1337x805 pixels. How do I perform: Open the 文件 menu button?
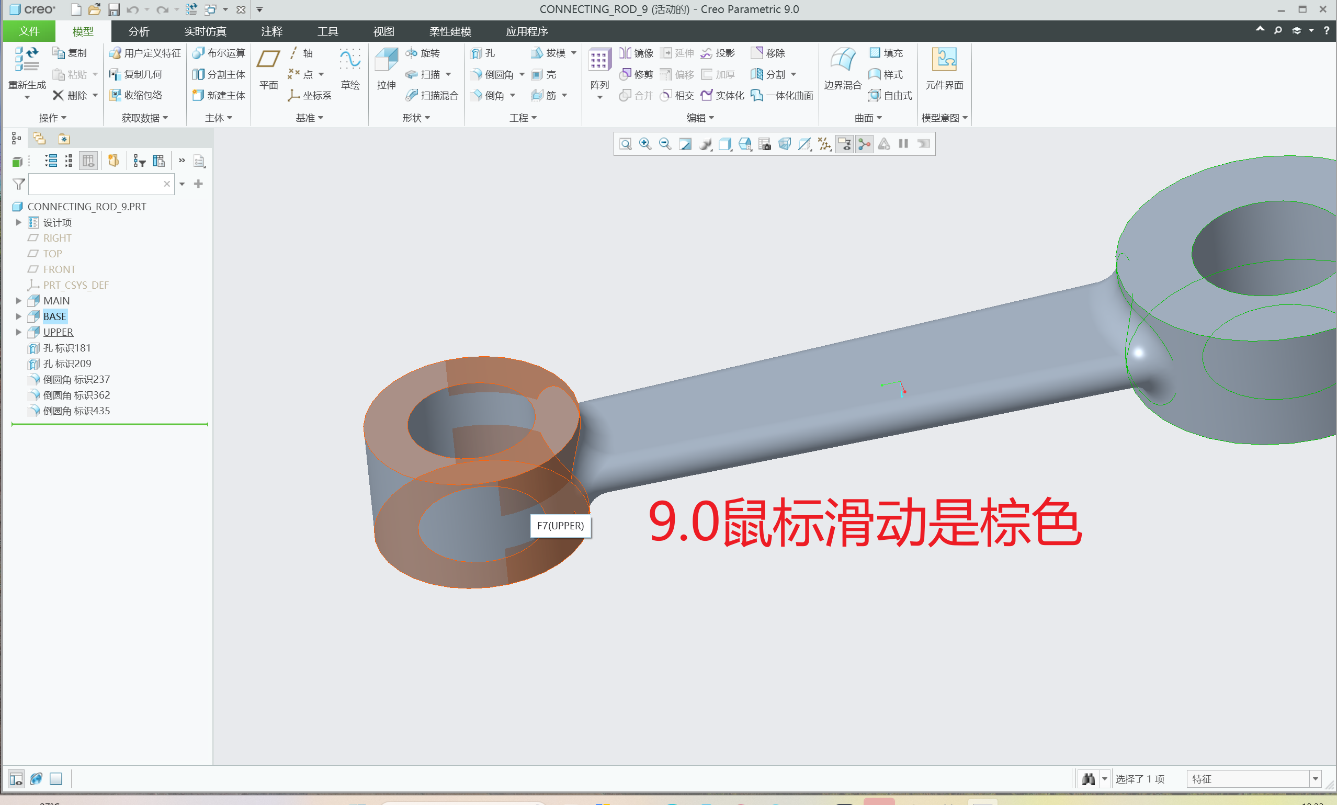pyautogui.click(x=29, y=31)
